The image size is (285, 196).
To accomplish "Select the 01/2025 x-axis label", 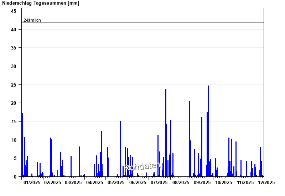I will tap(32, 182).
